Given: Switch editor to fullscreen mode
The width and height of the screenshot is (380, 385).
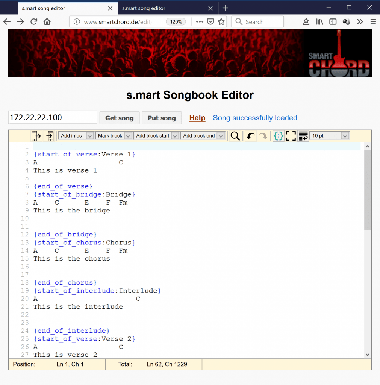Looking at the screenshot, I should (x=291, y=136).
